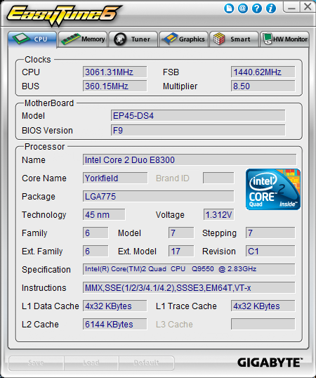Viewport: 316px width, 378px height.
Task: Switch to the HW Monitor tab
Action: [x=284, y=39]
